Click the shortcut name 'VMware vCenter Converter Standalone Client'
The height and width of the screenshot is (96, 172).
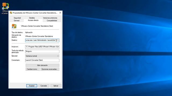tap(37, 26)
